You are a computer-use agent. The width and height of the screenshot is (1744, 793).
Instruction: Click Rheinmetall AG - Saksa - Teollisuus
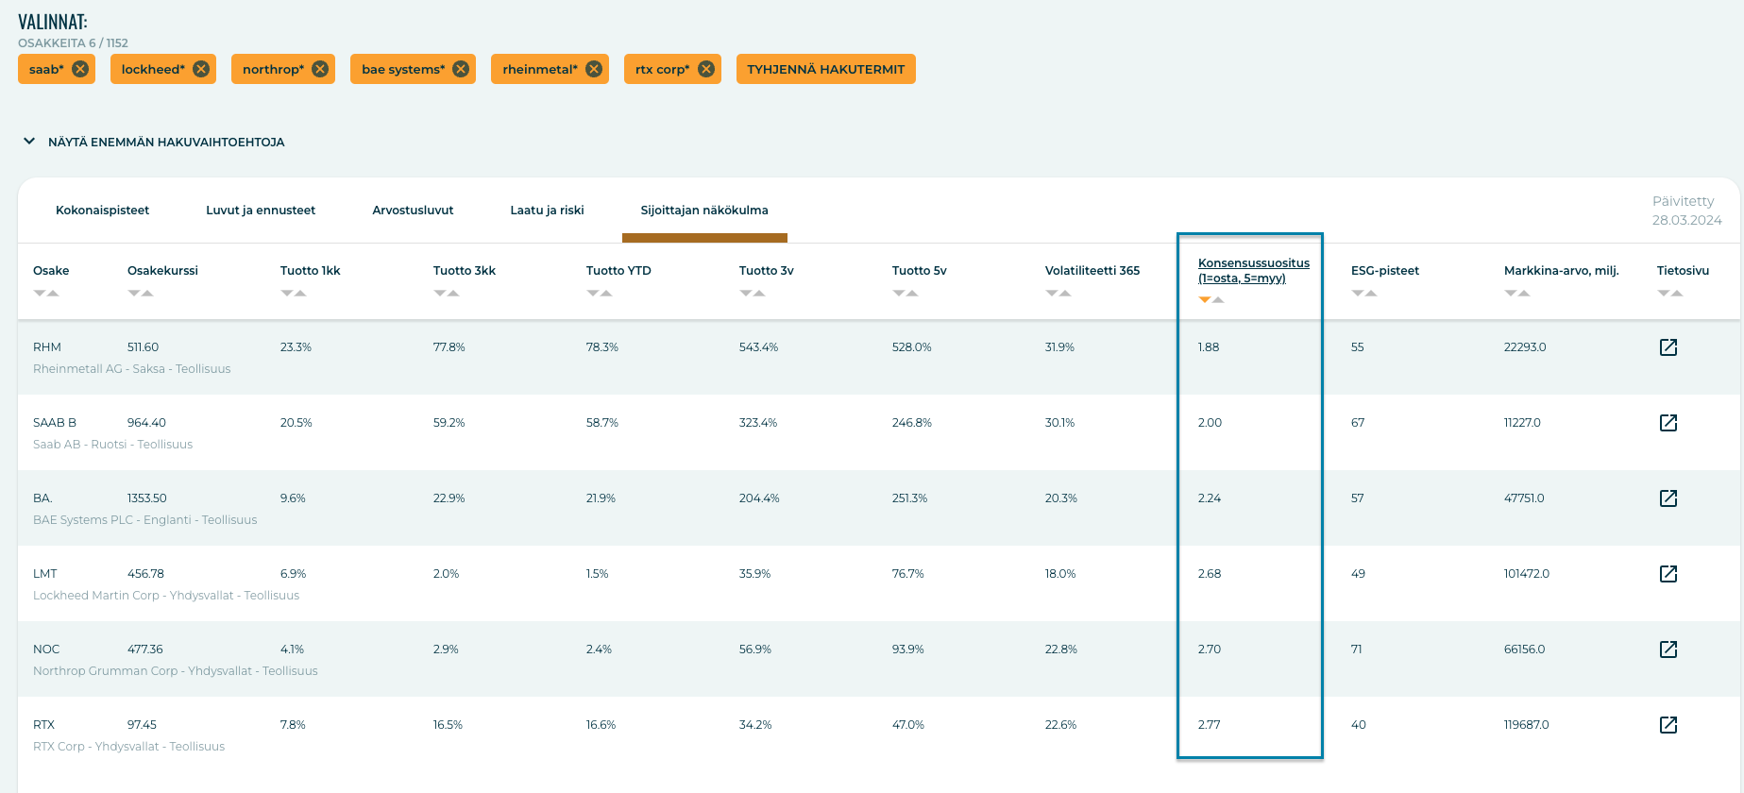click(132, 369)
